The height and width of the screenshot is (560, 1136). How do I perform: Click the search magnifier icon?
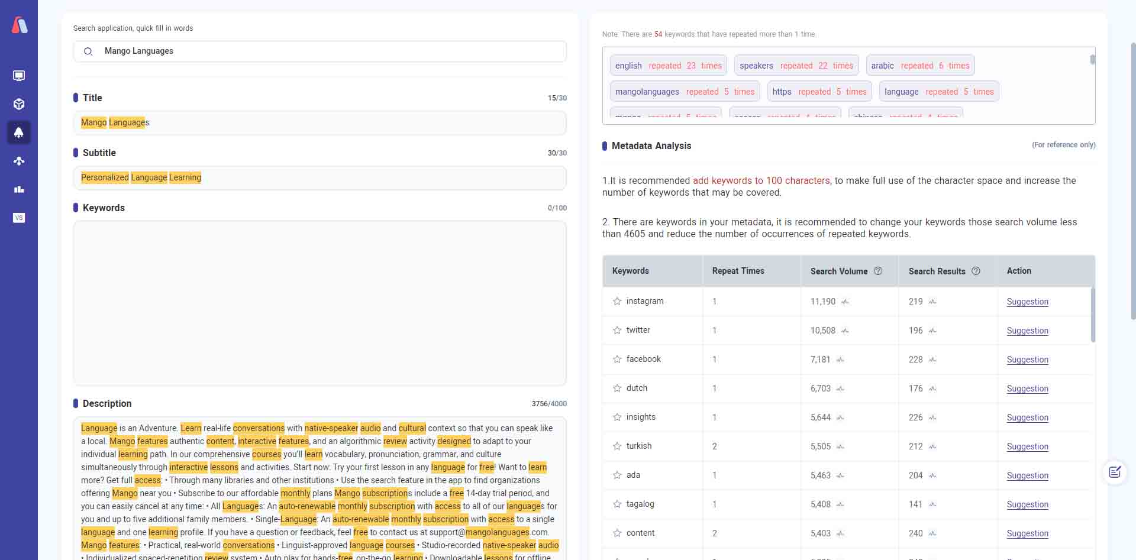(88, 51)
